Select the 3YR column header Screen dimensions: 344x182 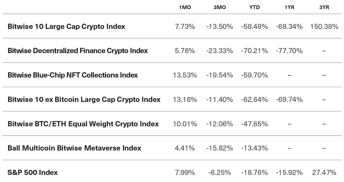coord(324,7)
